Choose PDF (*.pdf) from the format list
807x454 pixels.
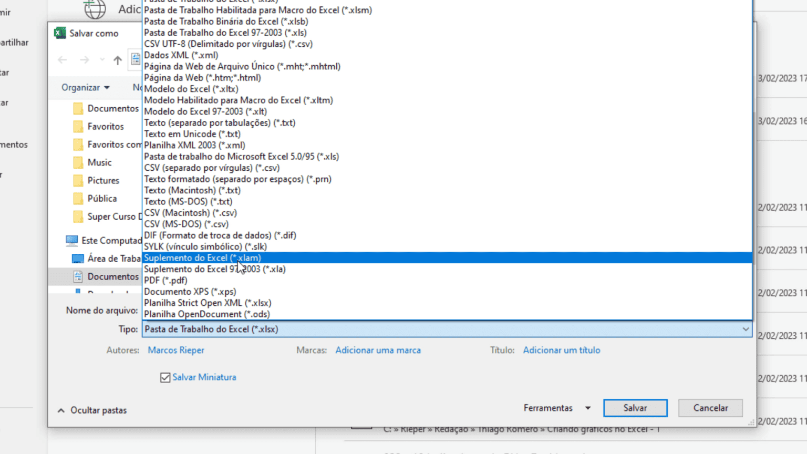pyautogui.click(x=165, y=281)
